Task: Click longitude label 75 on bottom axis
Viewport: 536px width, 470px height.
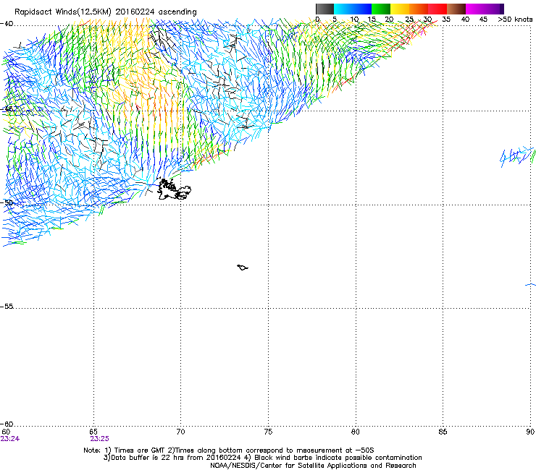Action: coord(268,432)
